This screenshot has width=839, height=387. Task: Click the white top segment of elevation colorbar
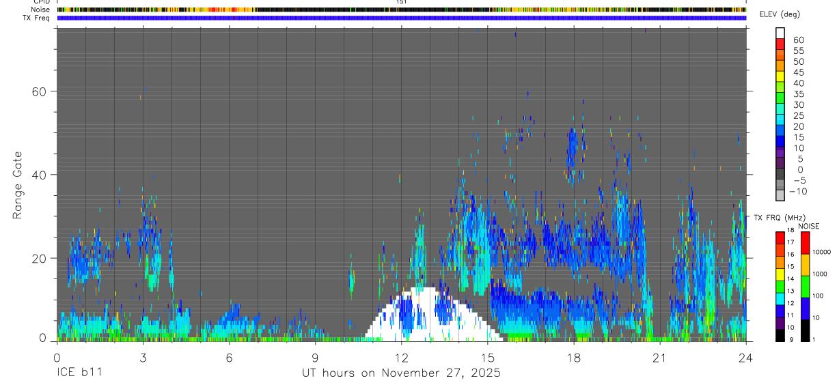point(780,33)
